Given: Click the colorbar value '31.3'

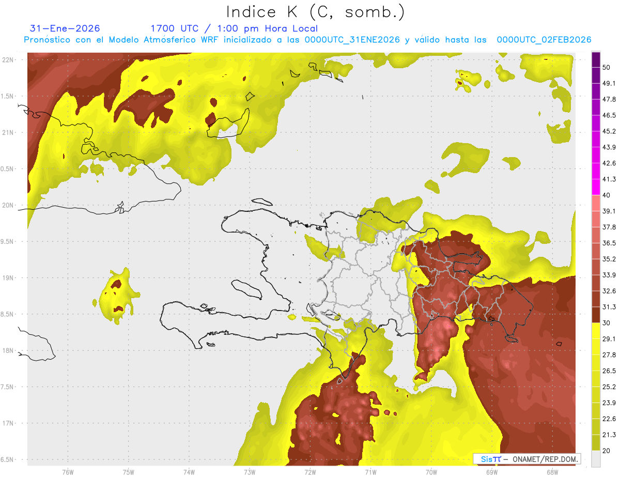Looking at the screenshot, I should [x=609, y=307].
